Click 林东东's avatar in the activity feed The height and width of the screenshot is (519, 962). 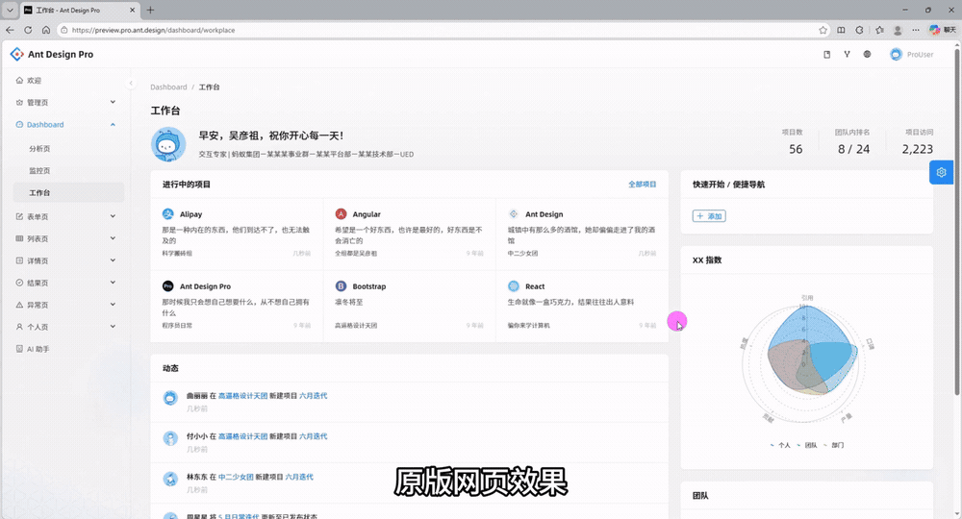click(x=170, y=479)
